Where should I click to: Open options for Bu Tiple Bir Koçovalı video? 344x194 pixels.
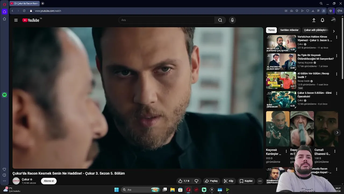click(x=336, y=56)
